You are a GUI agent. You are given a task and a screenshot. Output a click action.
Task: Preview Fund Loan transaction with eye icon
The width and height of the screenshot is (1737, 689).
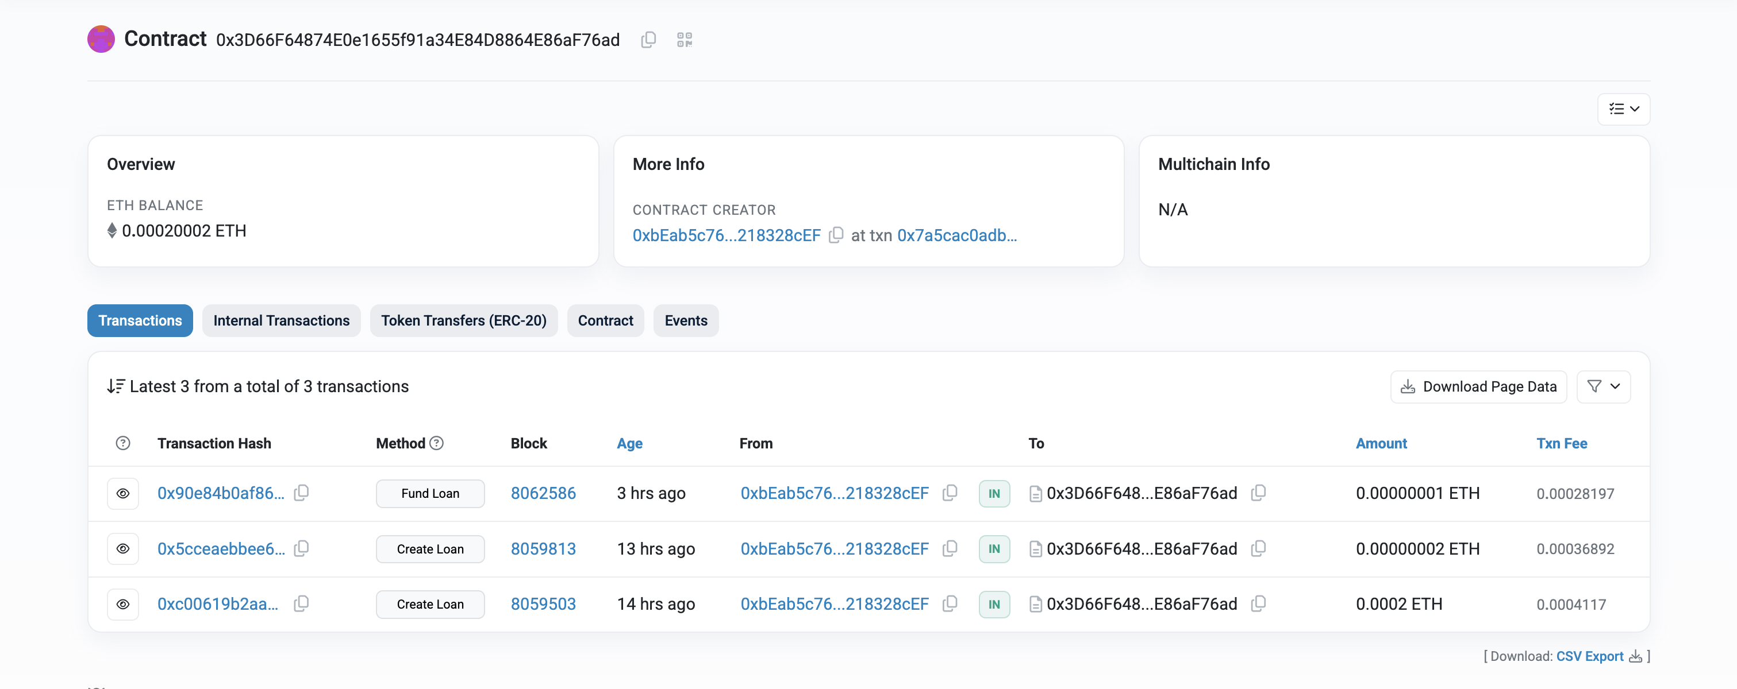123,494
